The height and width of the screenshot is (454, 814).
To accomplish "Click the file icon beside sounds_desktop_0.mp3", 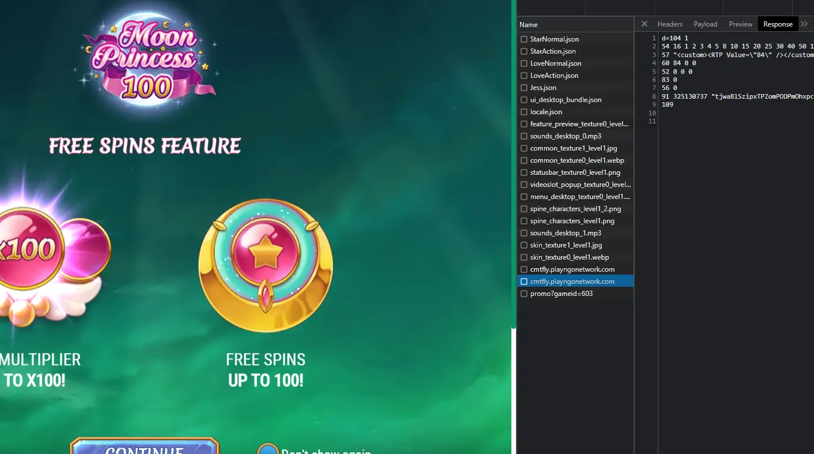I will [x=524, y=136].
